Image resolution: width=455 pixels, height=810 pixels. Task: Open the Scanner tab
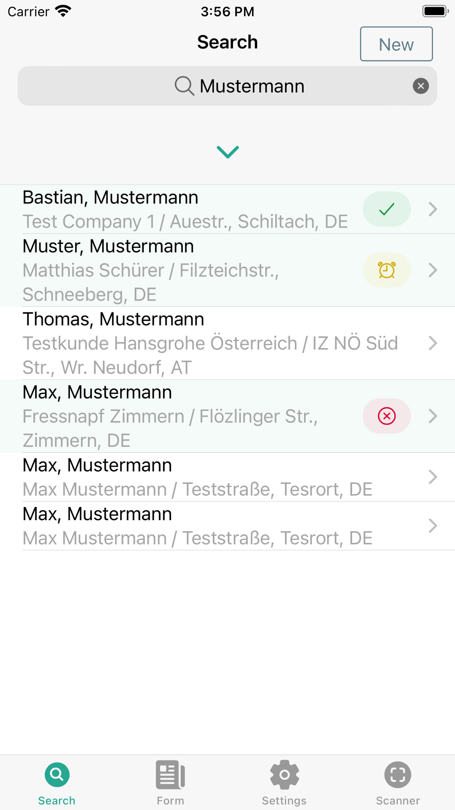pyautogui.click(x=398, y=783)
